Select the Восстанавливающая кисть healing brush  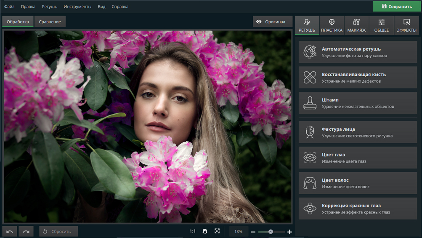358,78
